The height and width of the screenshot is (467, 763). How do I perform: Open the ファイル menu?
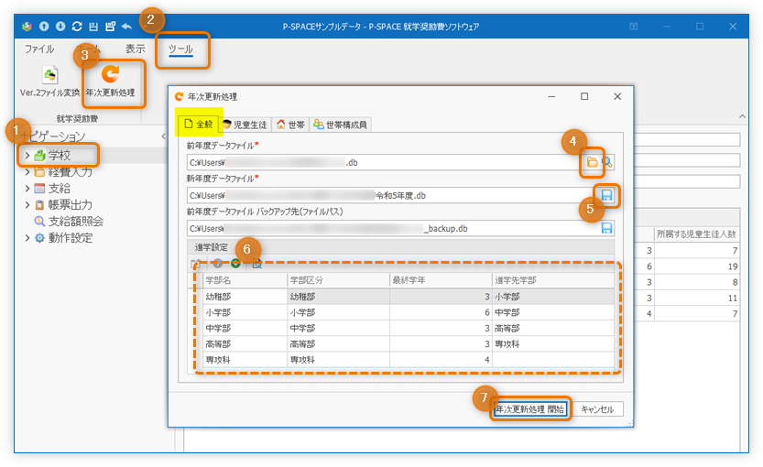pyautogui.click(x=39, y=49)
